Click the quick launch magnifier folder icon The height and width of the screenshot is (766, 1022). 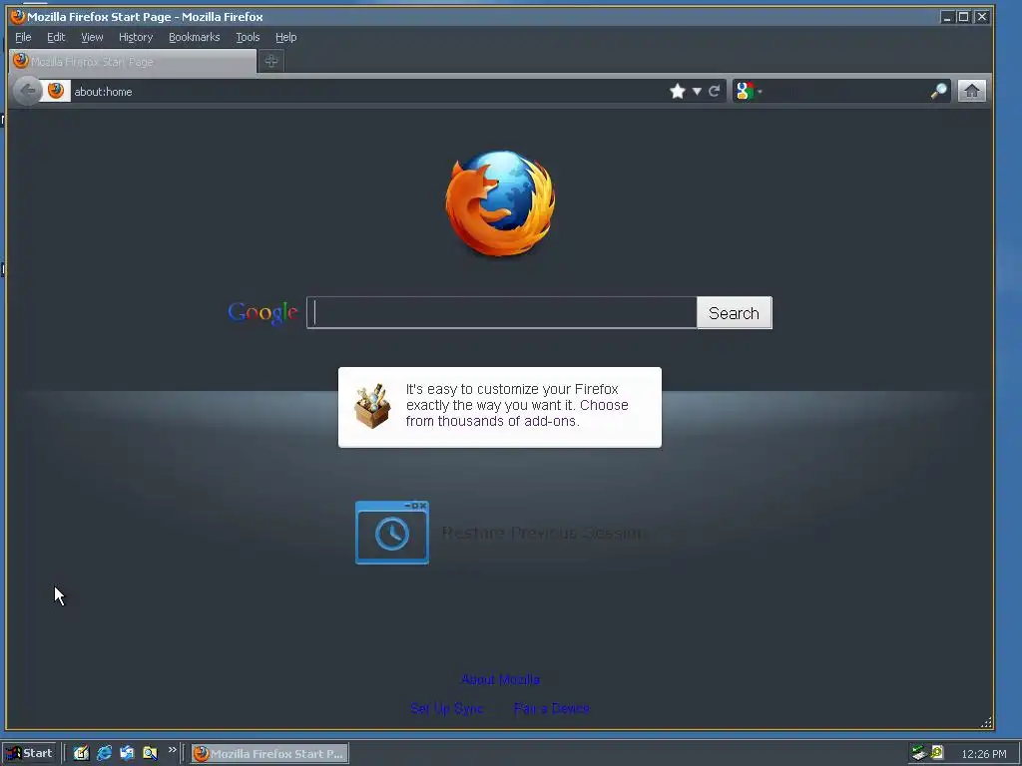pos(150,753)
